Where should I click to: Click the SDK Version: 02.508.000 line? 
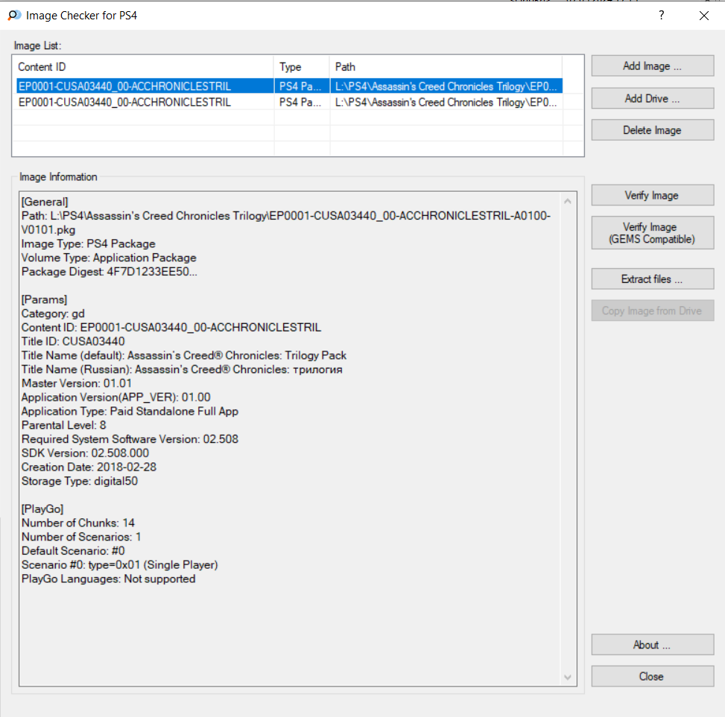pos(85,453)
